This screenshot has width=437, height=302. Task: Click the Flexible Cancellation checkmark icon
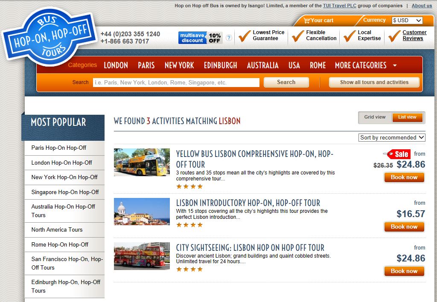coord(297,36)
